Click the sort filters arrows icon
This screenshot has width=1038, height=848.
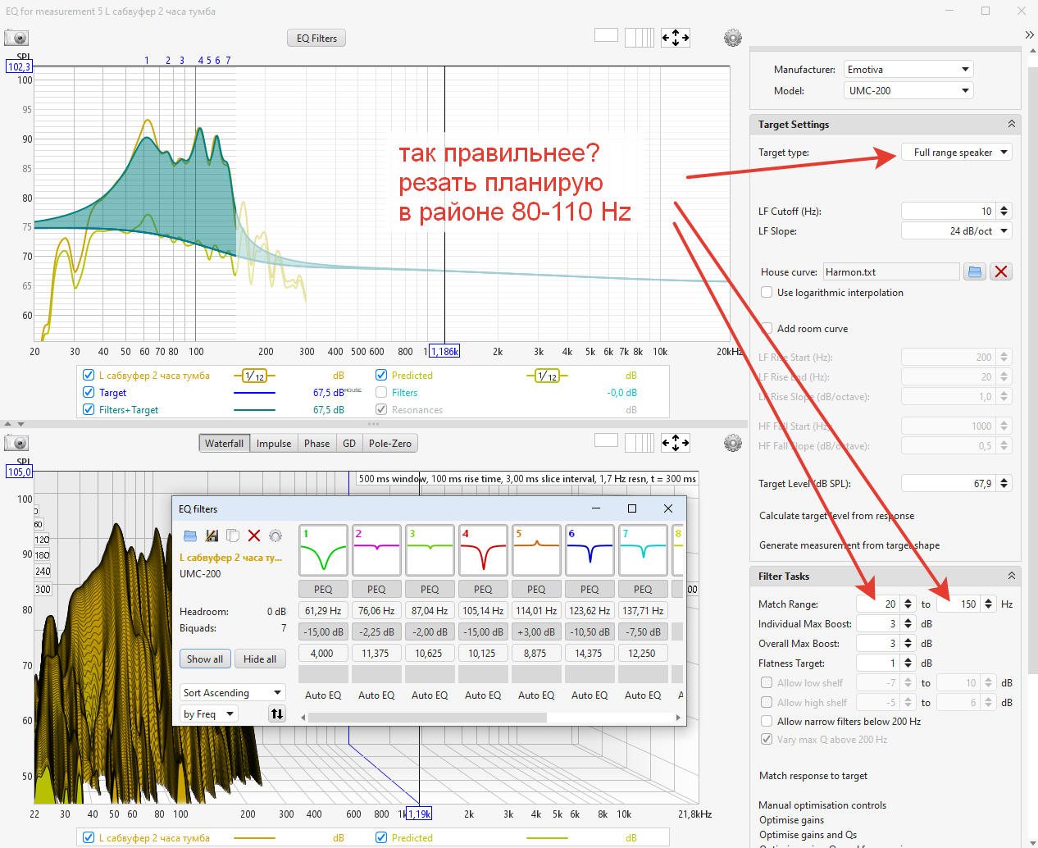(277, 714)
